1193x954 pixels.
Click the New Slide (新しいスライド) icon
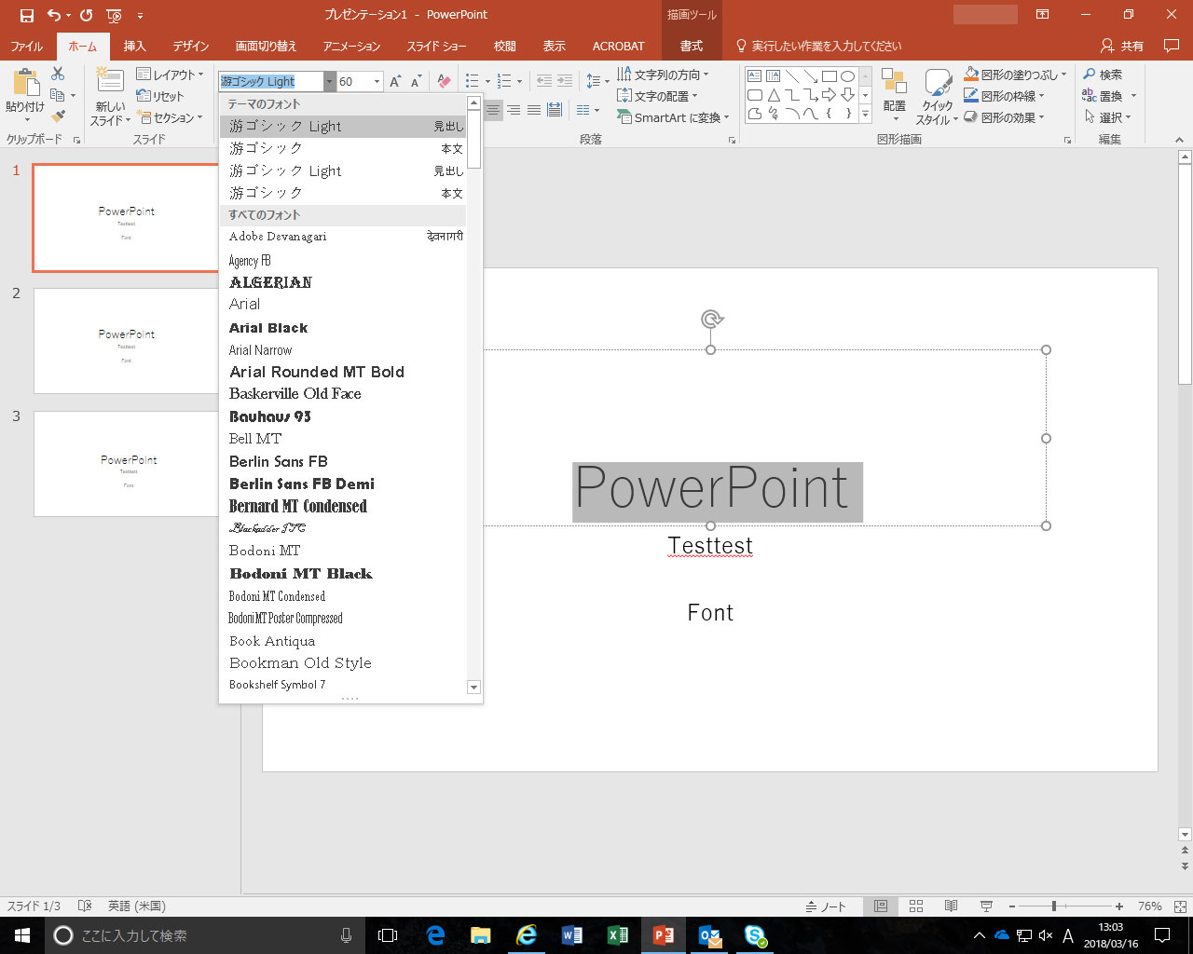tap(110, 82)
